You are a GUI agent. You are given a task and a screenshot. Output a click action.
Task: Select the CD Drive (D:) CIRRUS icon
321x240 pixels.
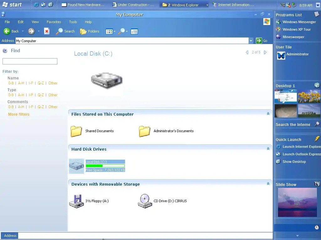pyautogui.click(x=145, y=201)
